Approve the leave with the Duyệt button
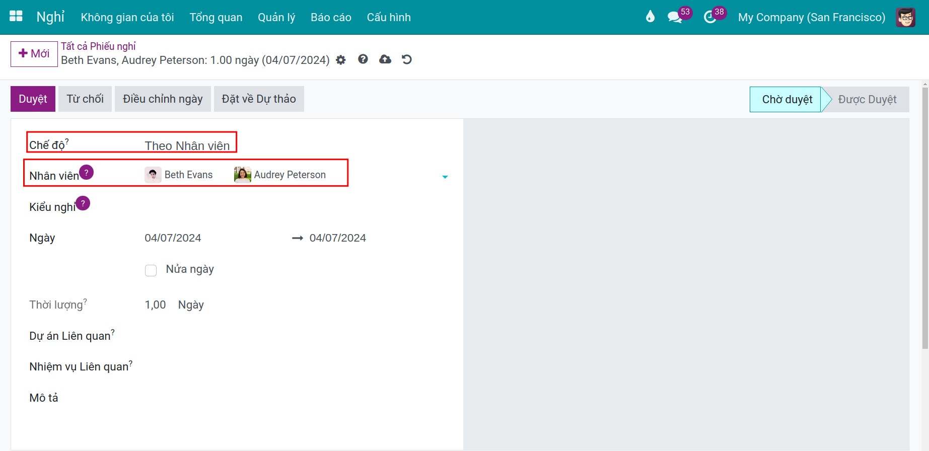The image size is (929, 451). (x=33, y=99)
